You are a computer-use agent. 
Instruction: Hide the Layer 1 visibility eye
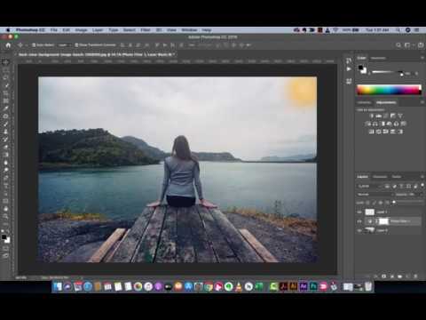(x=359, y=212)
